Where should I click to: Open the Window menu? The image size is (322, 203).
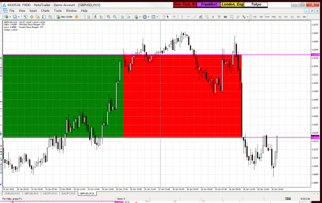(x=71, y=10)
